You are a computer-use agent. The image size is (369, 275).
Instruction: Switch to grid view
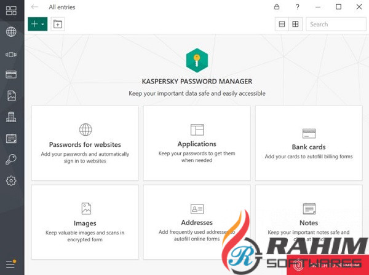pos(295,24)
